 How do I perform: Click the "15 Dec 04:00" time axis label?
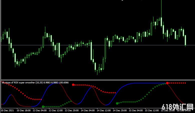136,110
